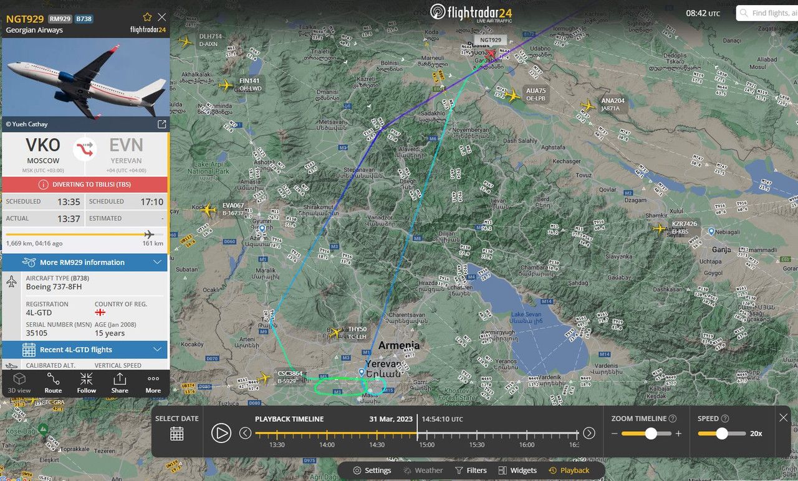The width and height of the screenshot is (798, 481).
Task: Select aircraft THY50 on the map
Action: [335, 334]
